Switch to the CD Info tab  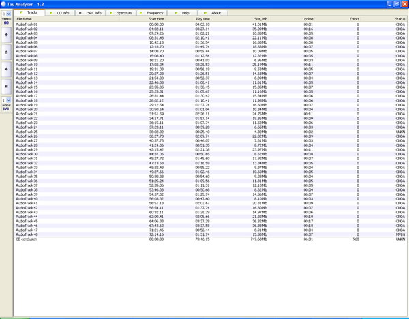coord(61,13)
